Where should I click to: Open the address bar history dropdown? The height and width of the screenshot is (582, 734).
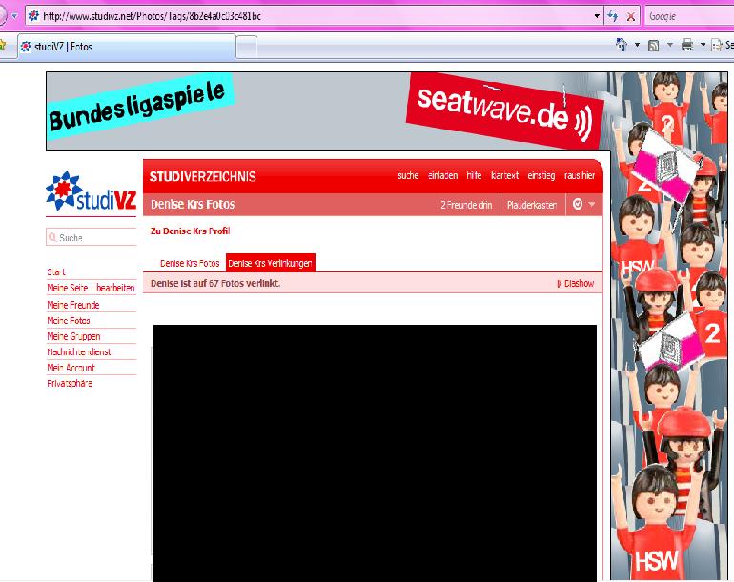[598, 16]
